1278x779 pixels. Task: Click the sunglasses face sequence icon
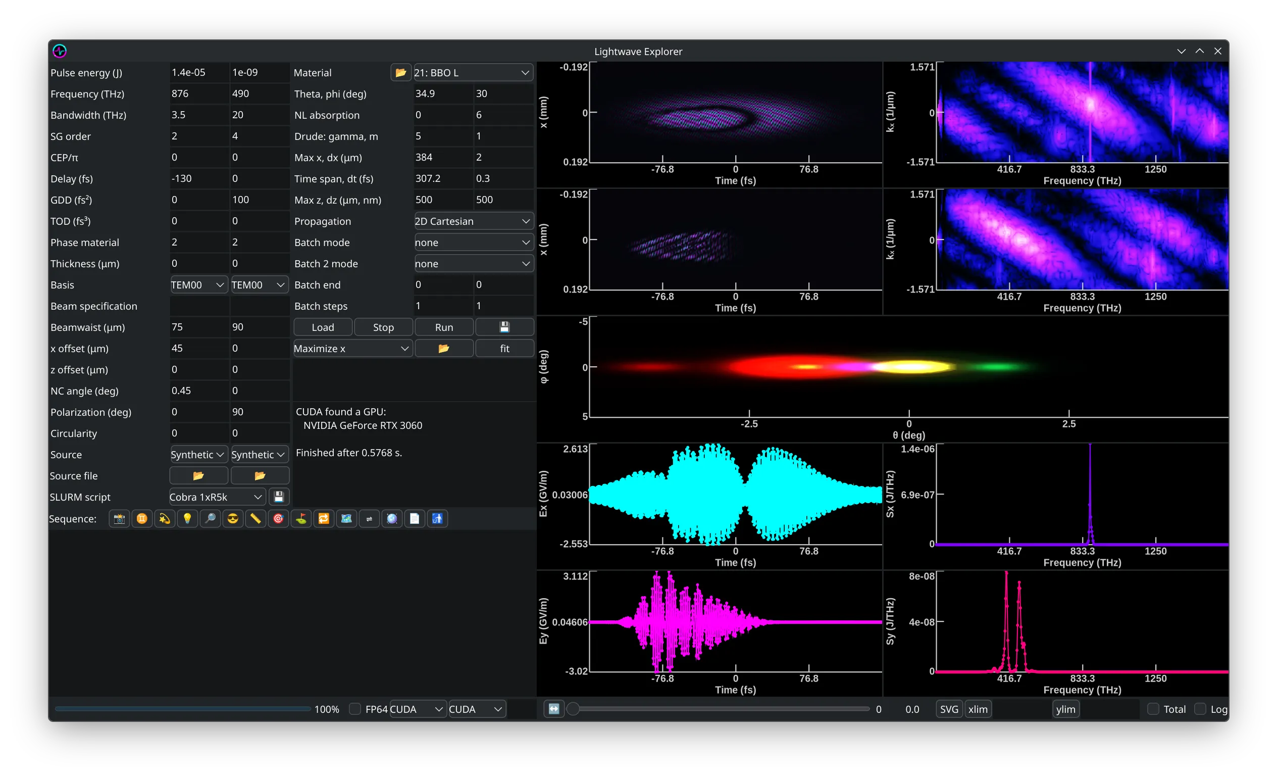pyautogui.click(x=233, y=518)
